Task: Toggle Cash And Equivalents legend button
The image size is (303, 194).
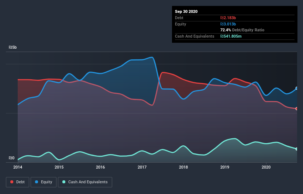Action: coord(85,182)
